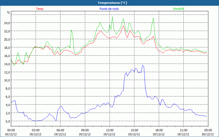
Task: Click the 24,0 y-axis label
Action: point(7,23)
